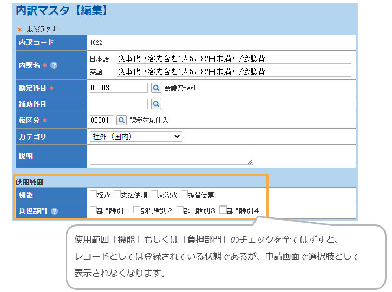Tick the 支払依頼 checkbox
This screenshot has height=292, width=392.
117,194
